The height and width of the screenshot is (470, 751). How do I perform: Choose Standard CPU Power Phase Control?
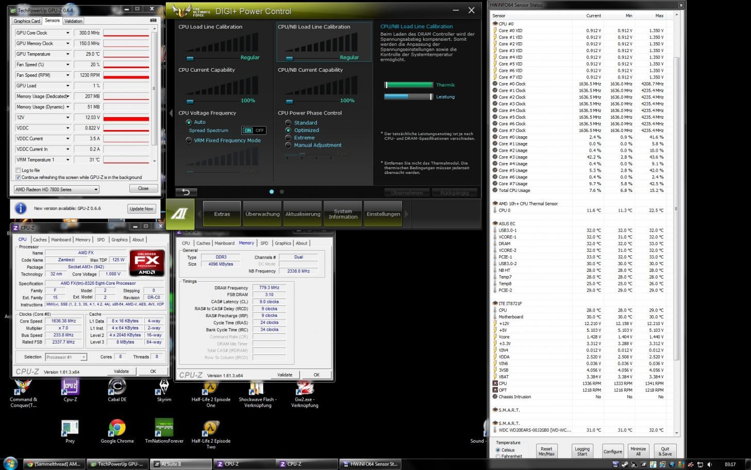[x=288, y=123]
